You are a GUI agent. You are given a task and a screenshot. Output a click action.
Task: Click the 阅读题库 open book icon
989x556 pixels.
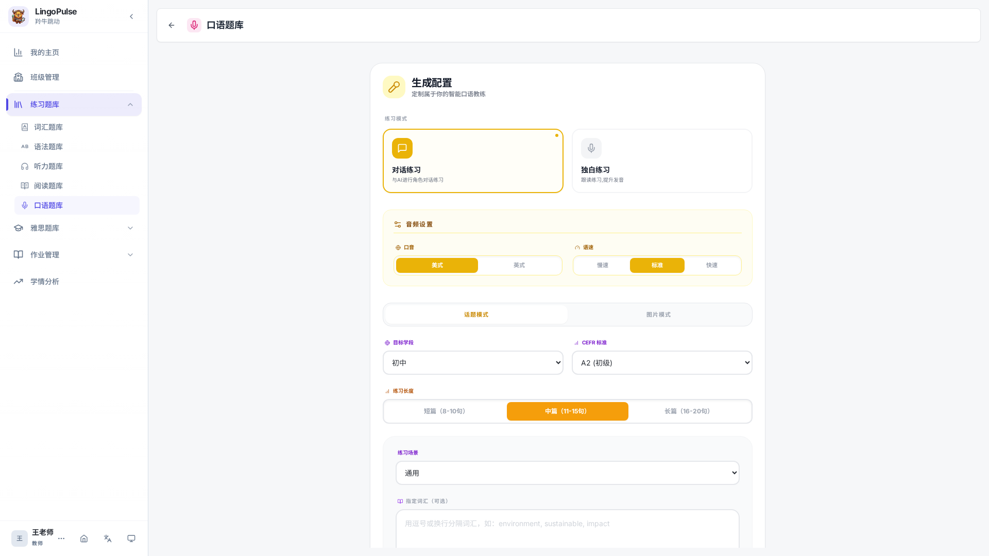pos(25,186)
